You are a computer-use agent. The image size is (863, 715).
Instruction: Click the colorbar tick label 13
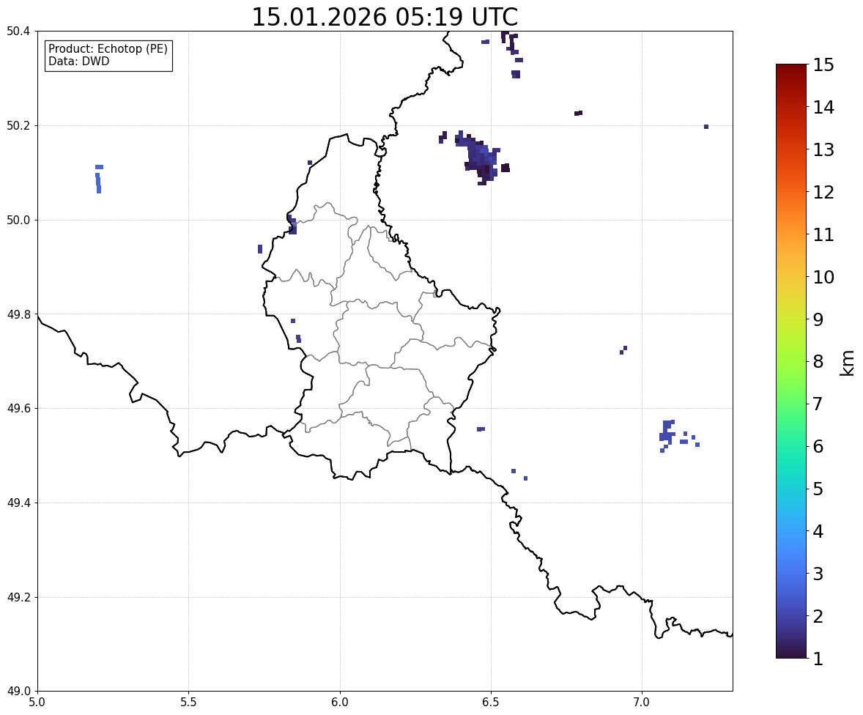[823, 149]
